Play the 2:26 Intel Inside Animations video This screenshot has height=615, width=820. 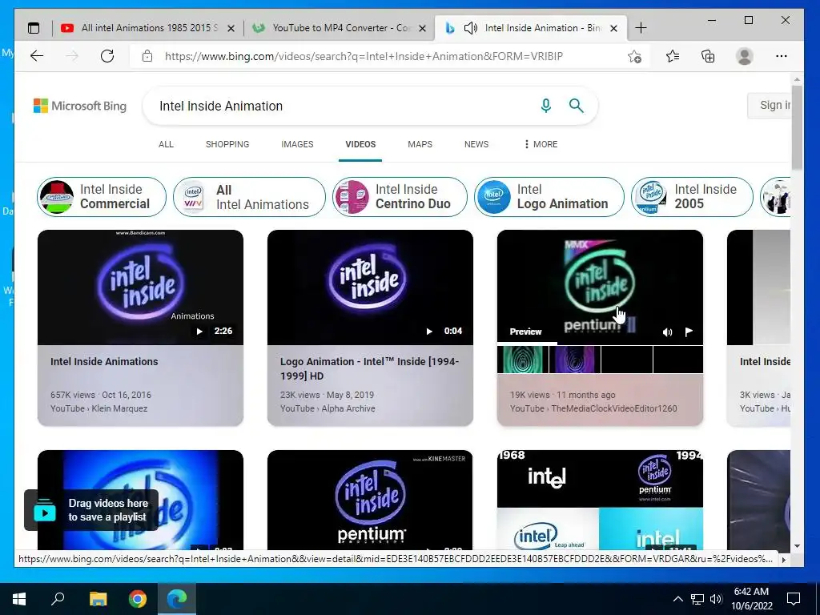[199, 331]
